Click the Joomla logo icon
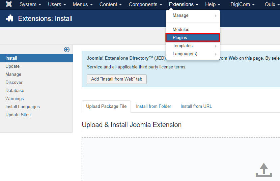This screenshot has width=280, height=181. 9,4
